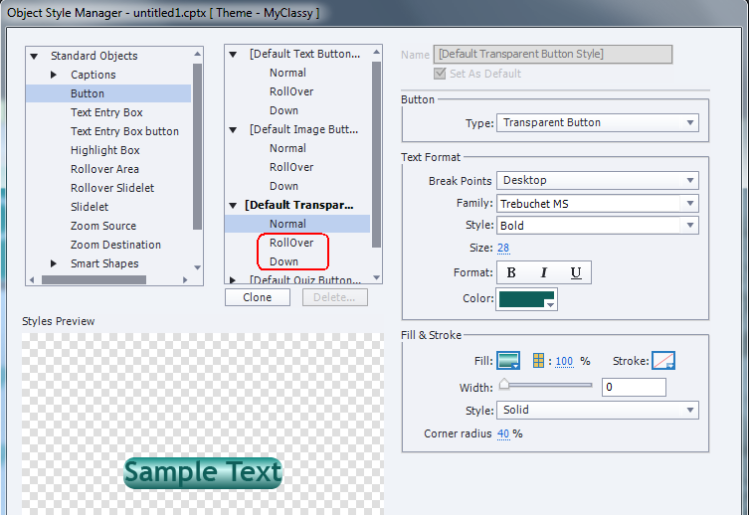Toggle Italic text format button
The width and height of the screenshot is (749, 515).
[544, 272]
